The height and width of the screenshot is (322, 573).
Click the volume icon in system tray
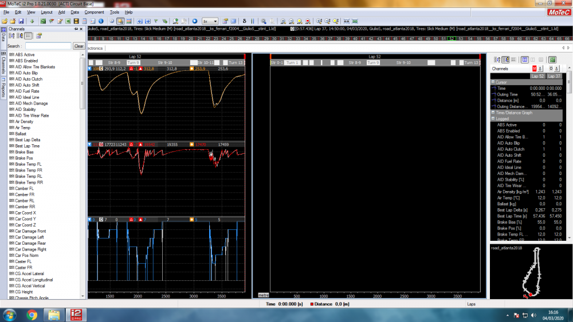tap(533, 316)
